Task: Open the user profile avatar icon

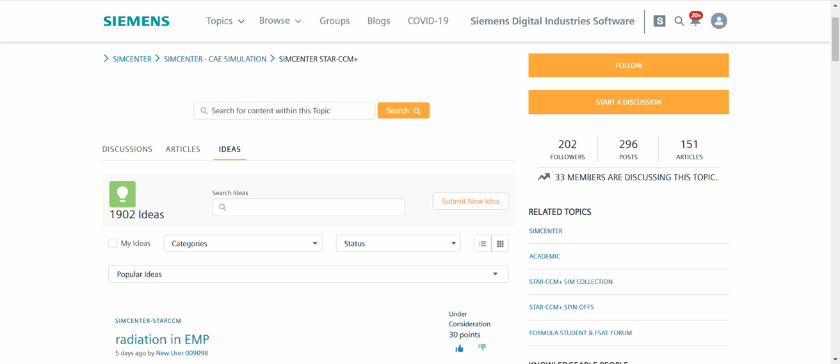Action: [x=719, y=21]
